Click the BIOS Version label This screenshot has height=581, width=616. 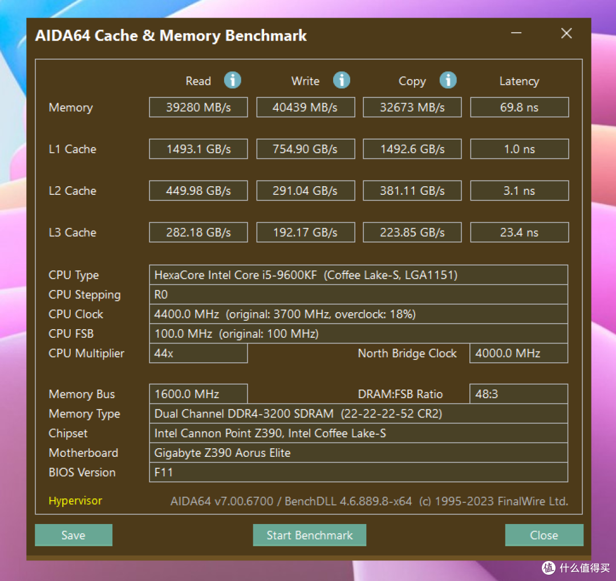82,472
